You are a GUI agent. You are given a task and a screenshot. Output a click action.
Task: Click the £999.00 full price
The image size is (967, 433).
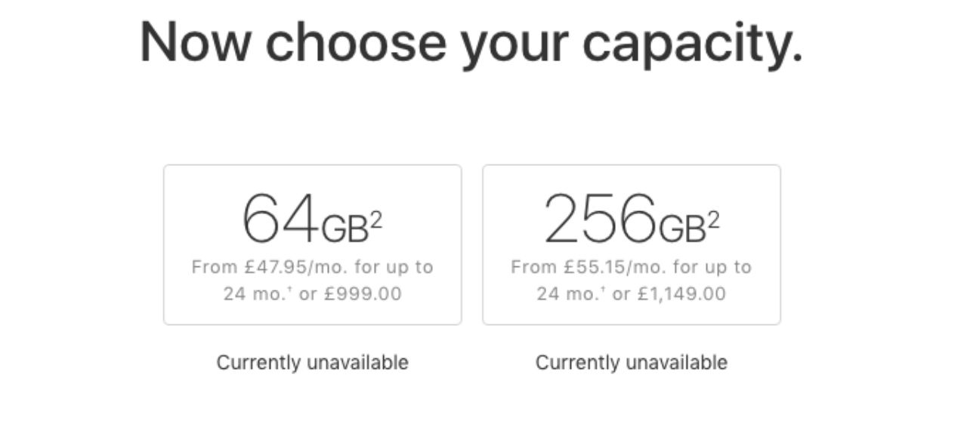(362, 294)
